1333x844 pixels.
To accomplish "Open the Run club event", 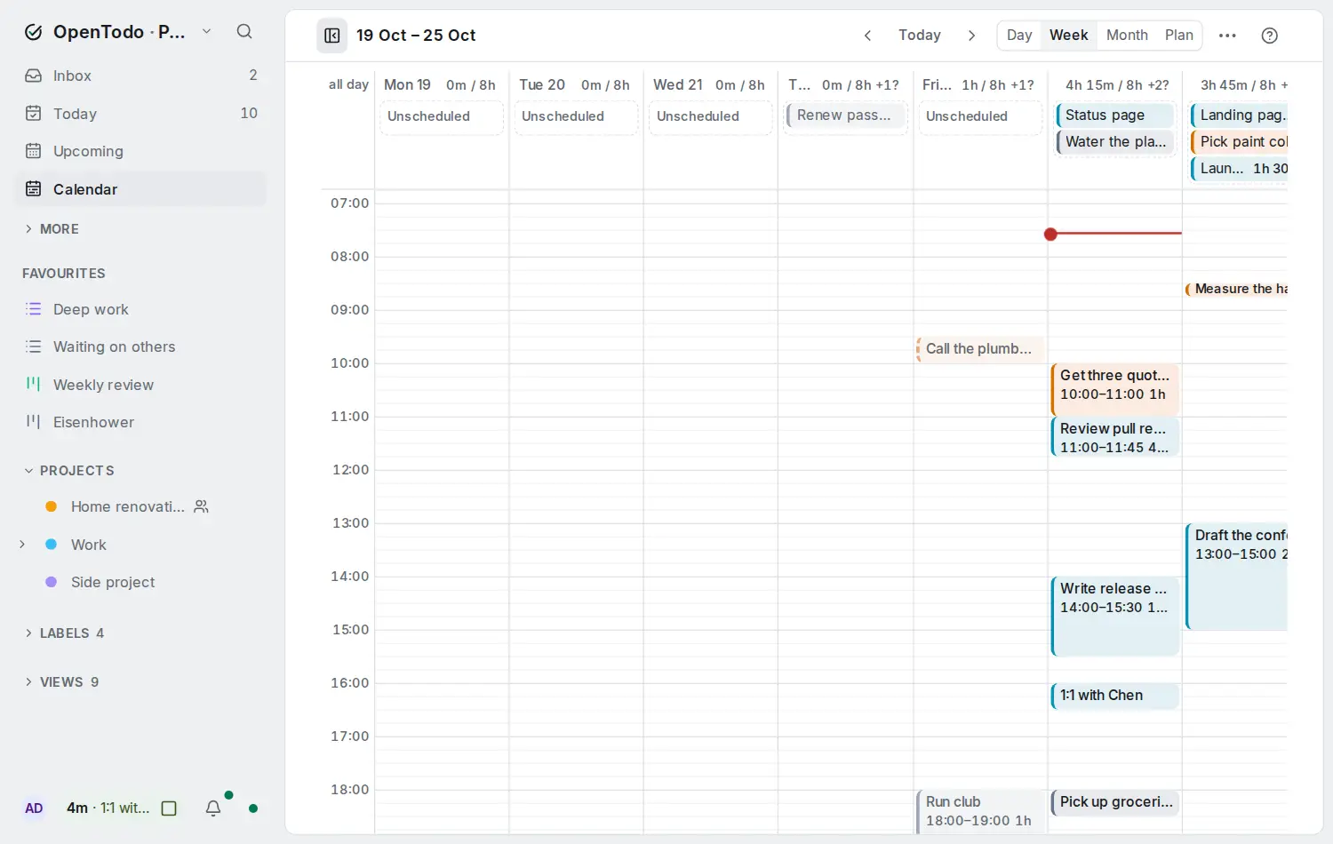I will [x=980, y=812].
